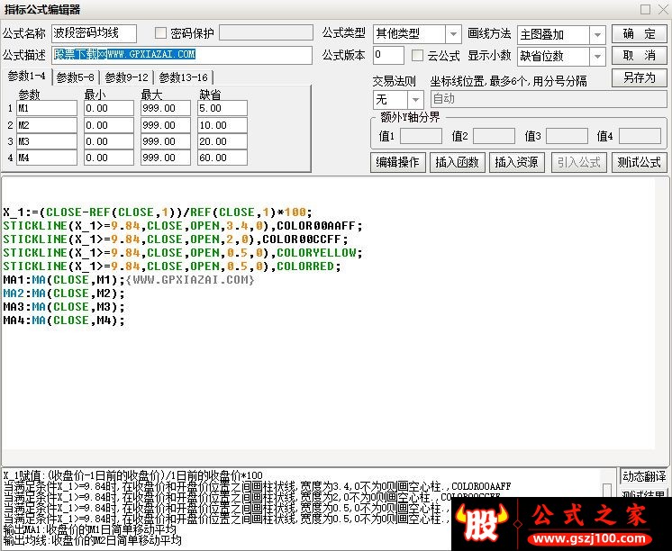Viewport: 672px width, 551px height.
Task: Open the 参数9-12 tab
Action: click(126, 77)
